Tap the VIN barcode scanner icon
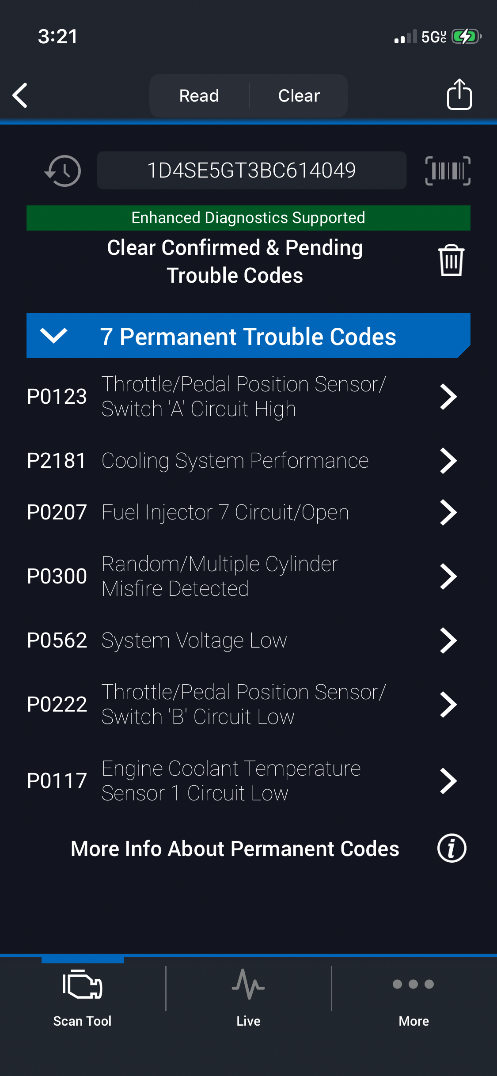The height and width of the screenshot is (1076, 497). click(448, 171)
